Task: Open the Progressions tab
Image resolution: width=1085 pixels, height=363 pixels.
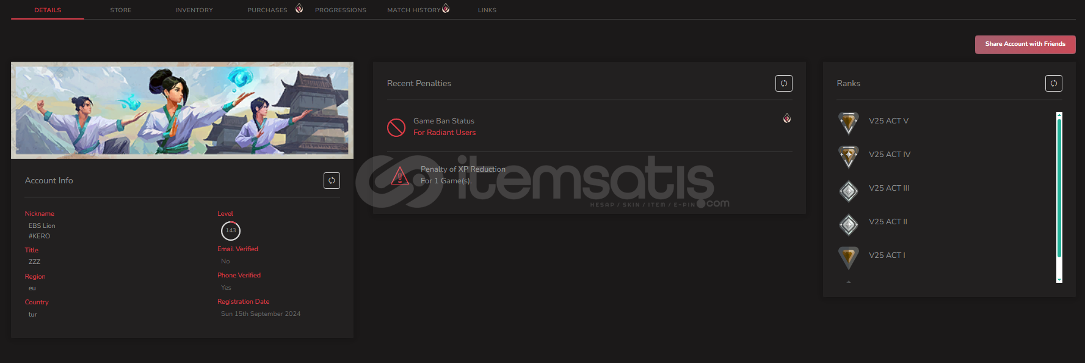Action: pyautogui.click(x=341, y=10)
